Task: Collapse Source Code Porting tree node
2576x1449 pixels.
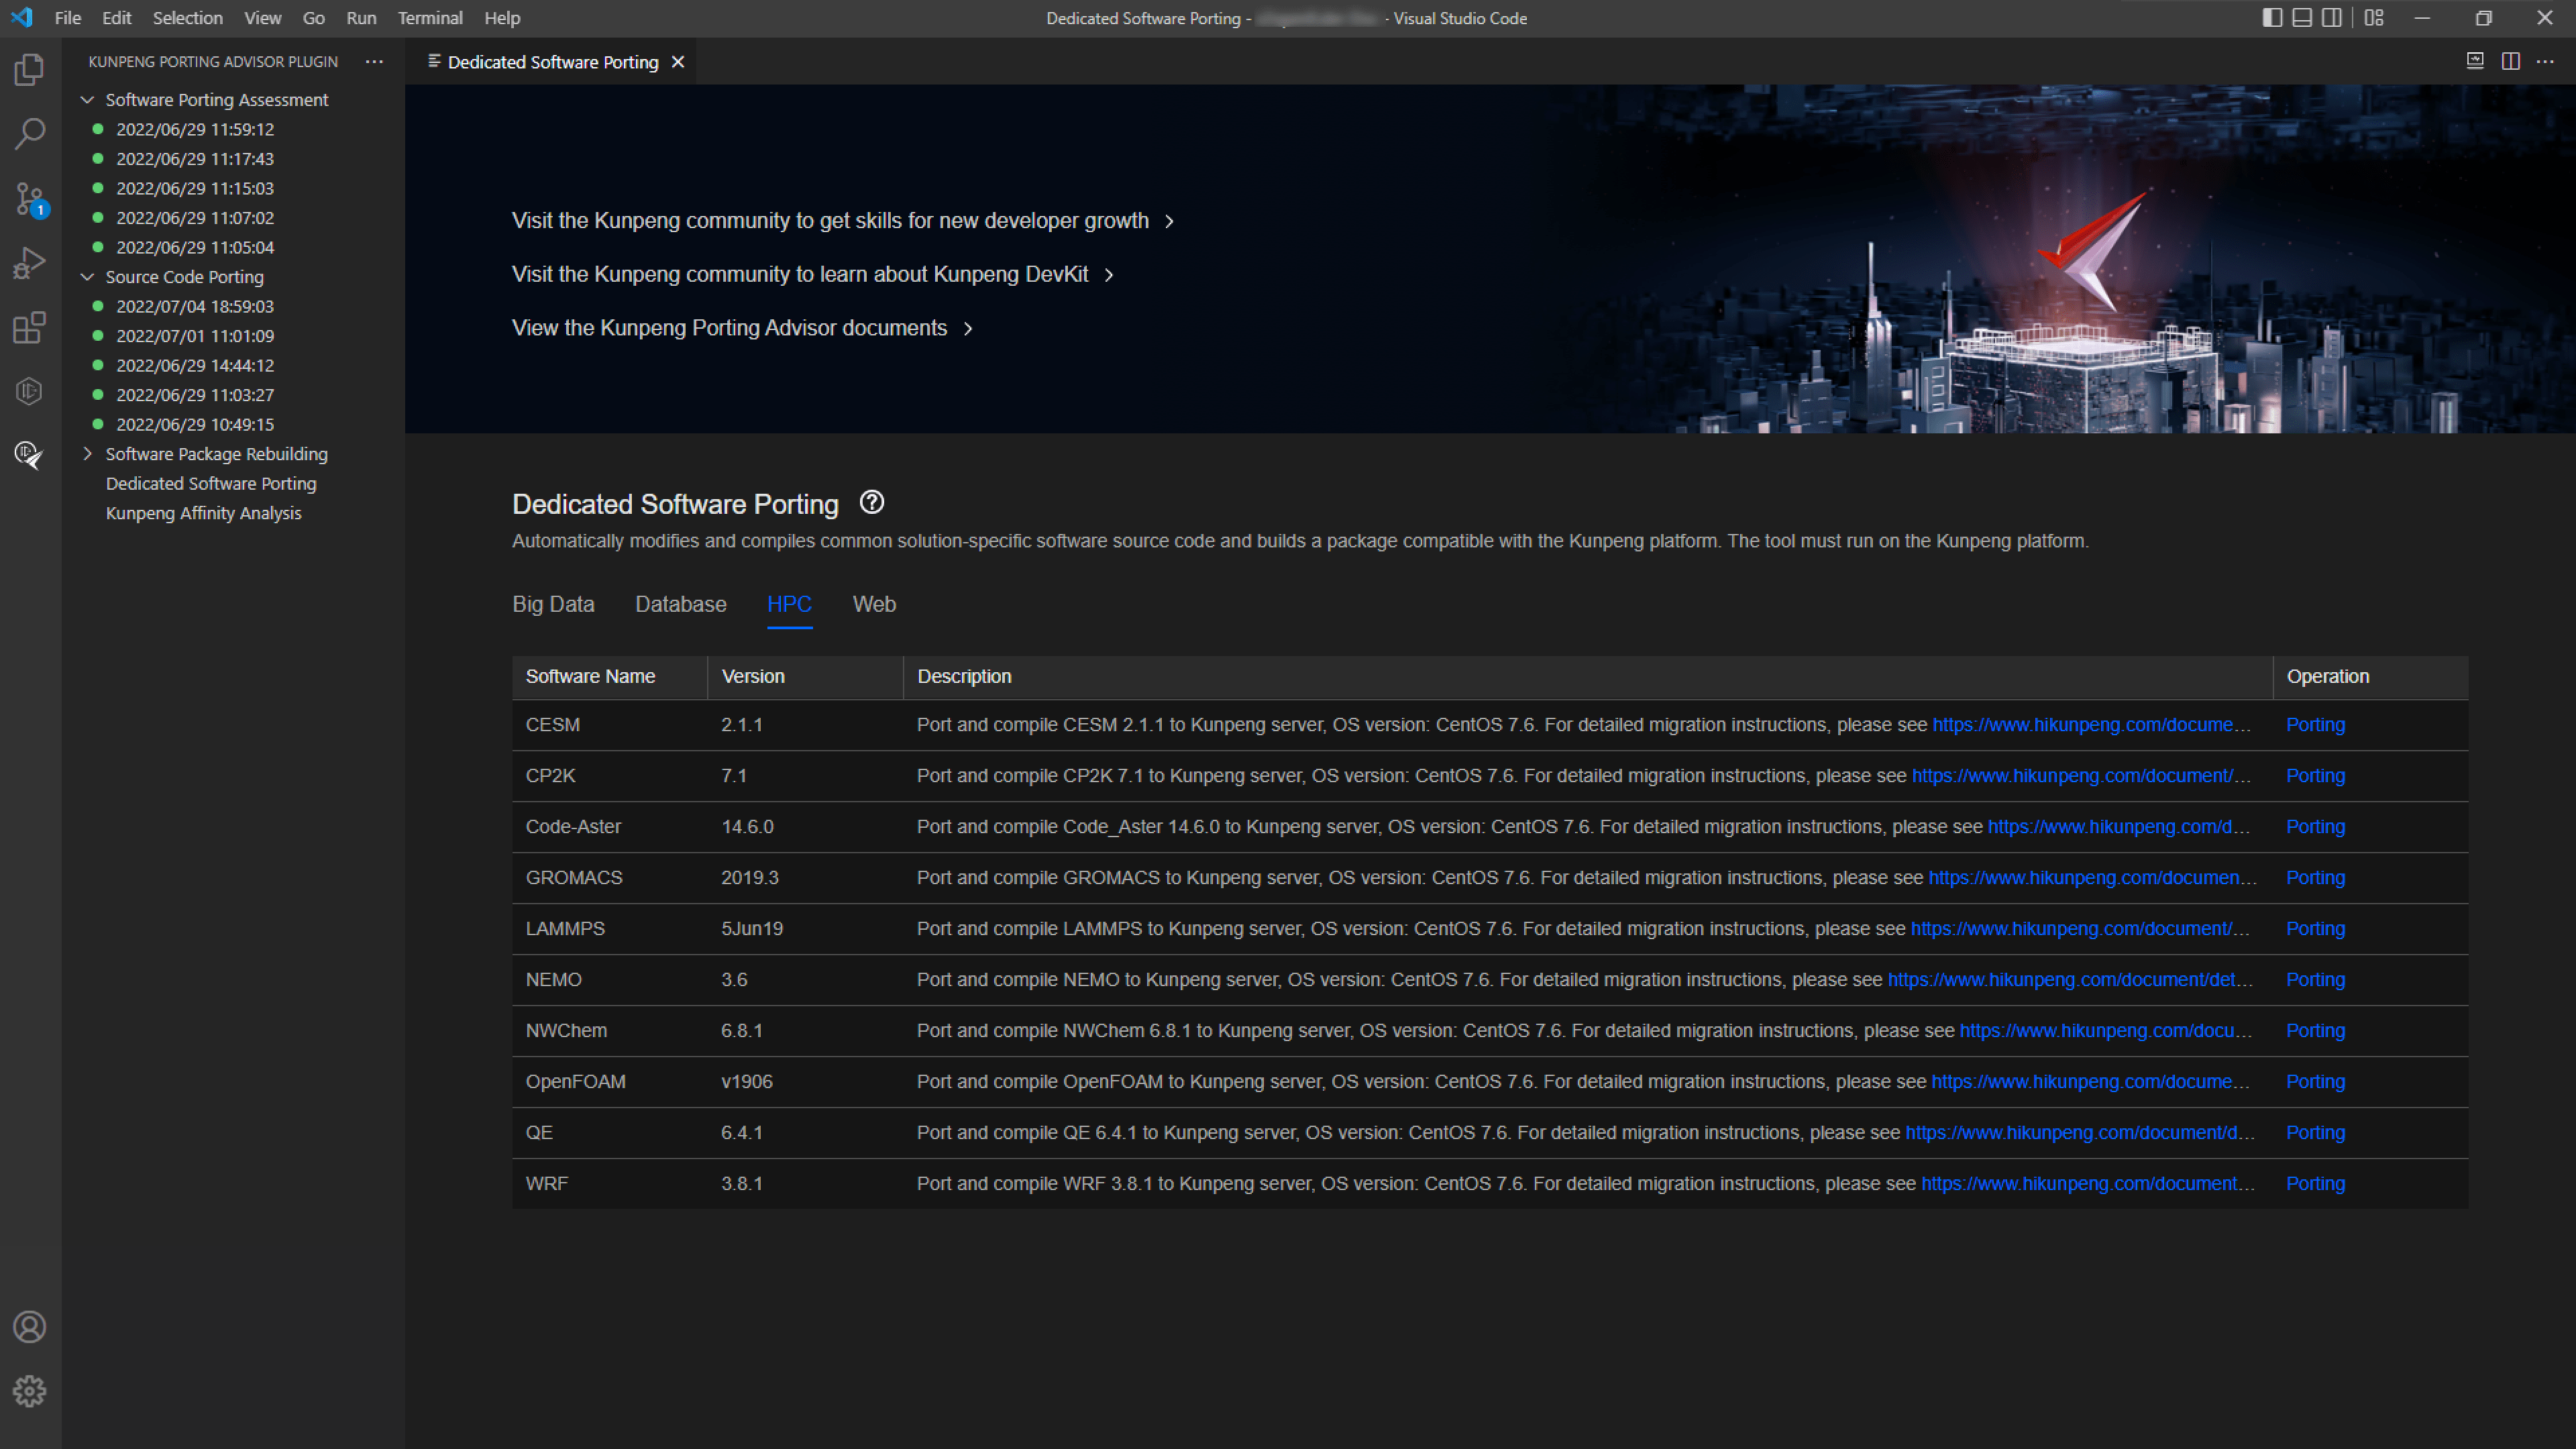Action: (x=88, y=277)
